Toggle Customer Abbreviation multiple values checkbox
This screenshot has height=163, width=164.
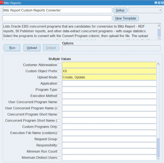click(x=59, y=65)
